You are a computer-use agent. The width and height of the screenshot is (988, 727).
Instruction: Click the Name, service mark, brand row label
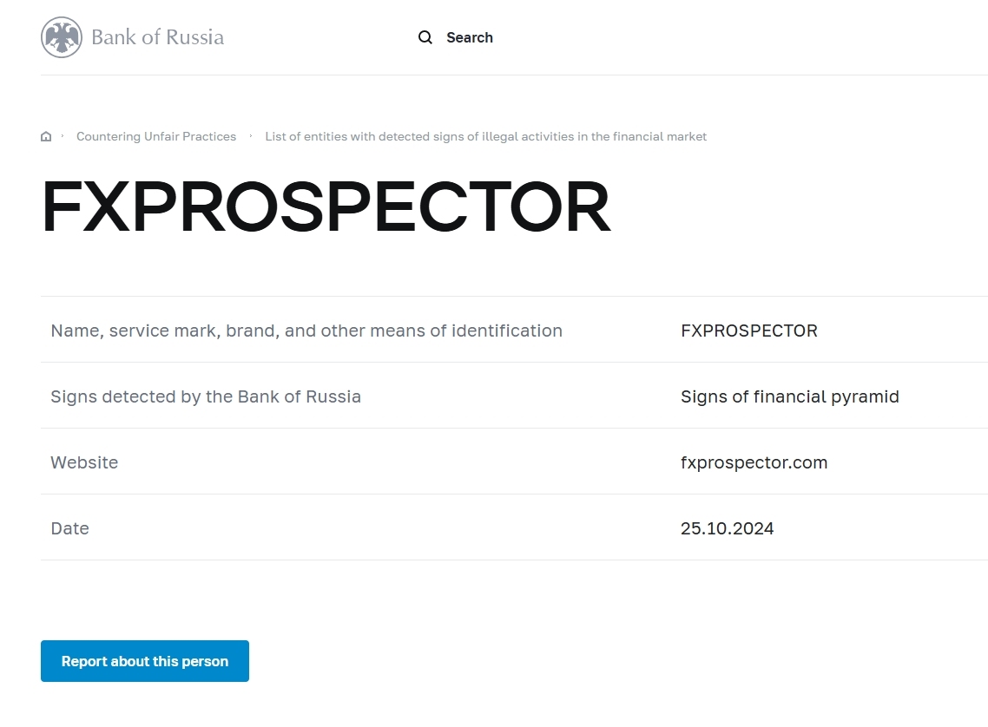(306, 331)
